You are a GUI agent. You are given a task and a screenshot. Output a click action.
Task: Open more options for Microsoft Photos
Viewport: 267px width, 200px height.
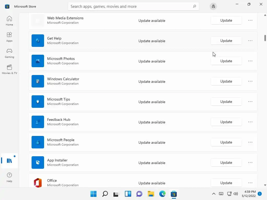pos(250,61)
